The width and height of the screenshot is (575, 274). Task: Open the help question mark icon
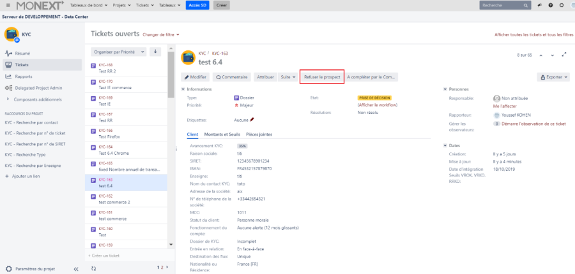point(550,5)
